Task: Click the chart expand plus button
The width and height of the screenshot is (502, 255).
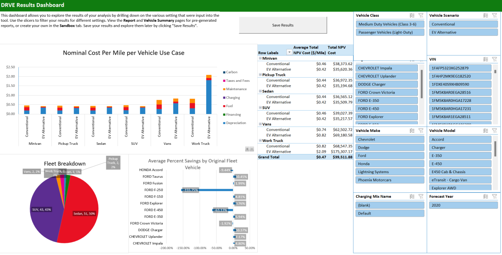Action: [247, 149]
